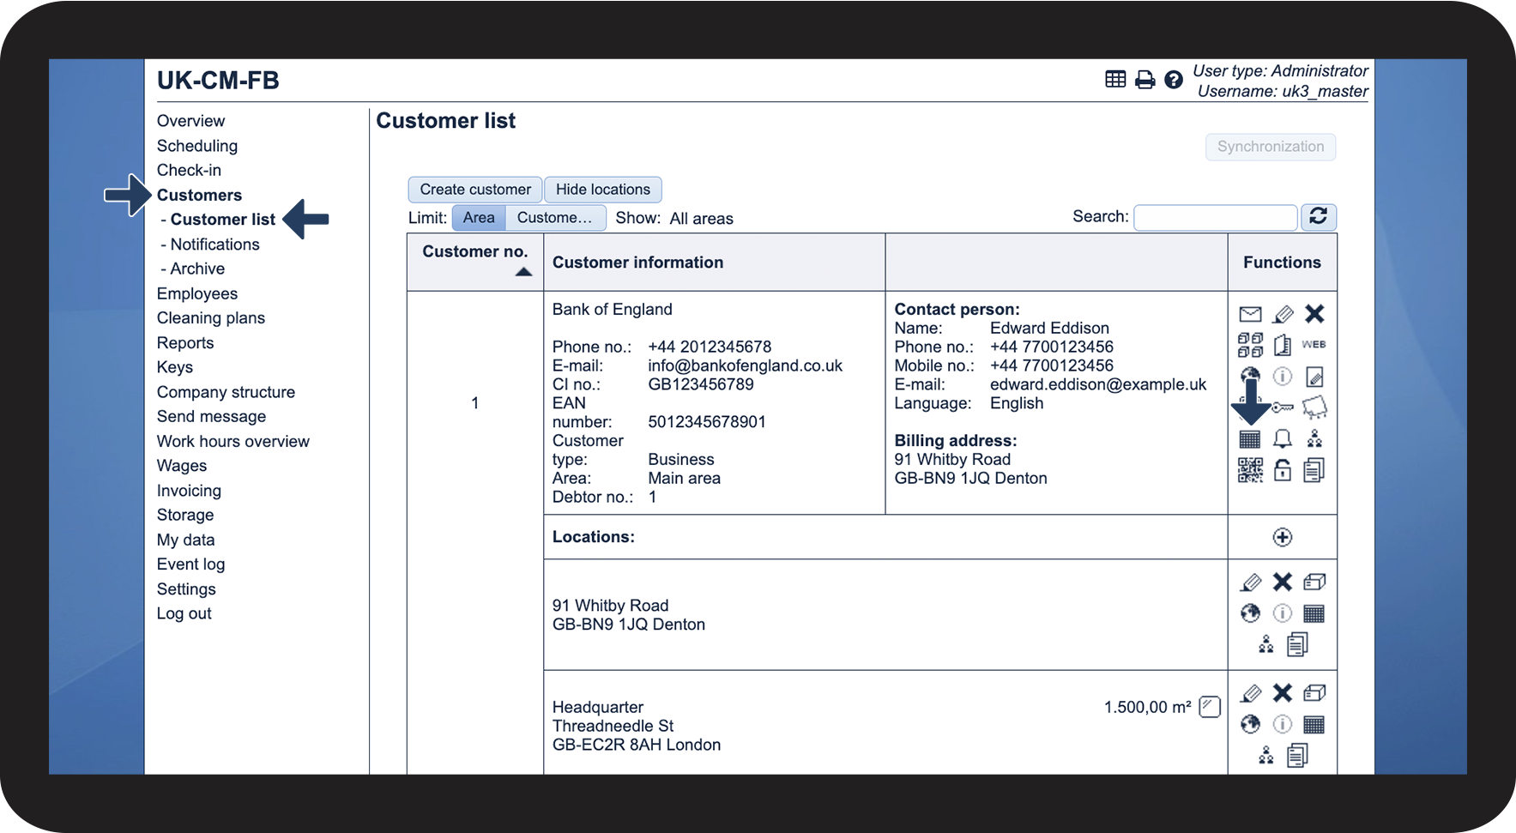Add a location with the plus icon
Screen dimensions: 1516x833
click(1282, 537)
